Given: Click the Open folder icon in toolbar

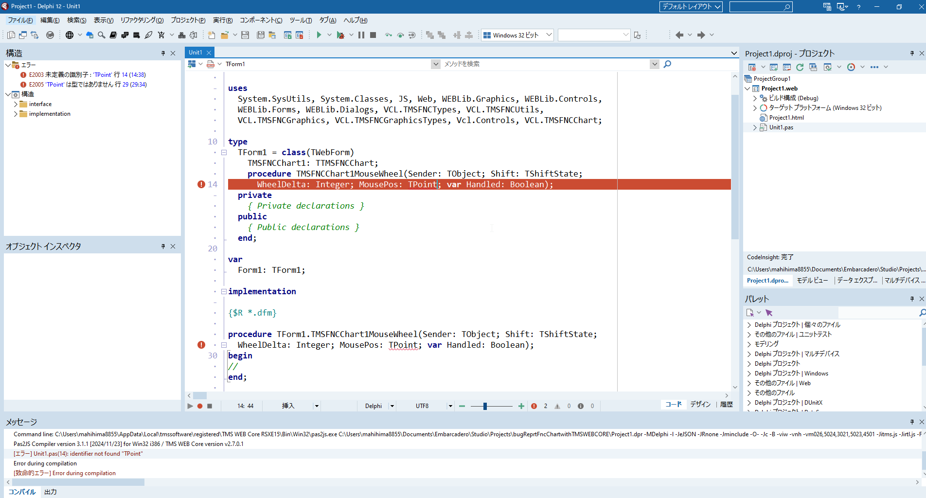Looking at the screenshot, I should click(x=224, y=35).
